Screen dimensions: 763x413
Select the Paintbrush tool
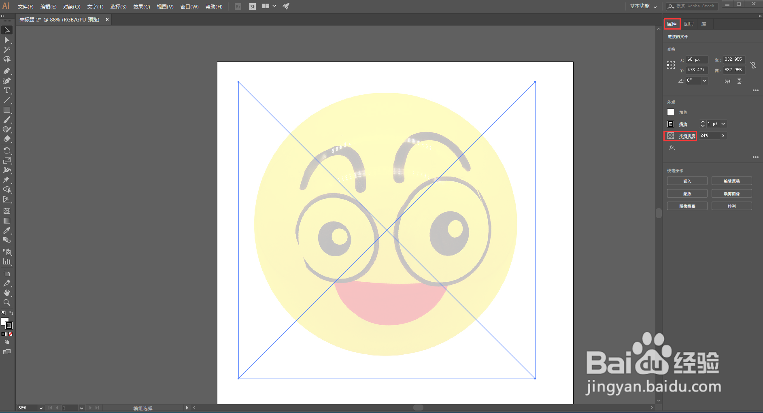click(7, 120)
